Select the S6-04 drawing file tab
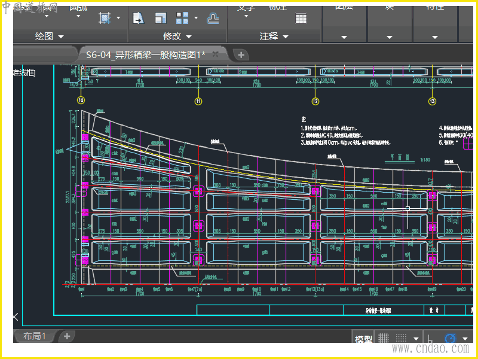The image size is (478, 359). [x=145, y=54]
